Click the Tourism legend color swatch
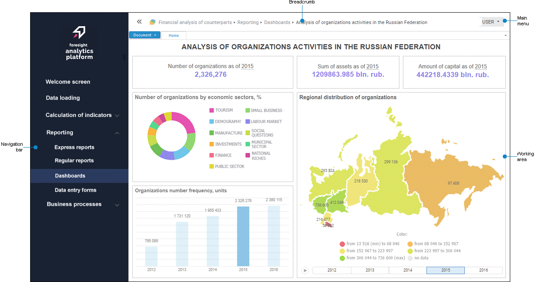The height and width of the screenshot is (282, 536). click(x=212, y=110)
